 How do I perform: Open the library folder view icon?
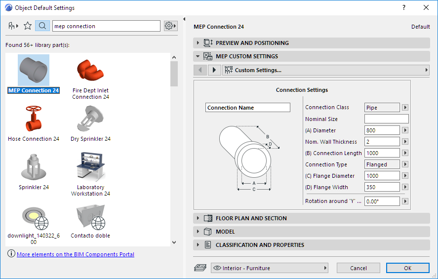pos(13,26)
